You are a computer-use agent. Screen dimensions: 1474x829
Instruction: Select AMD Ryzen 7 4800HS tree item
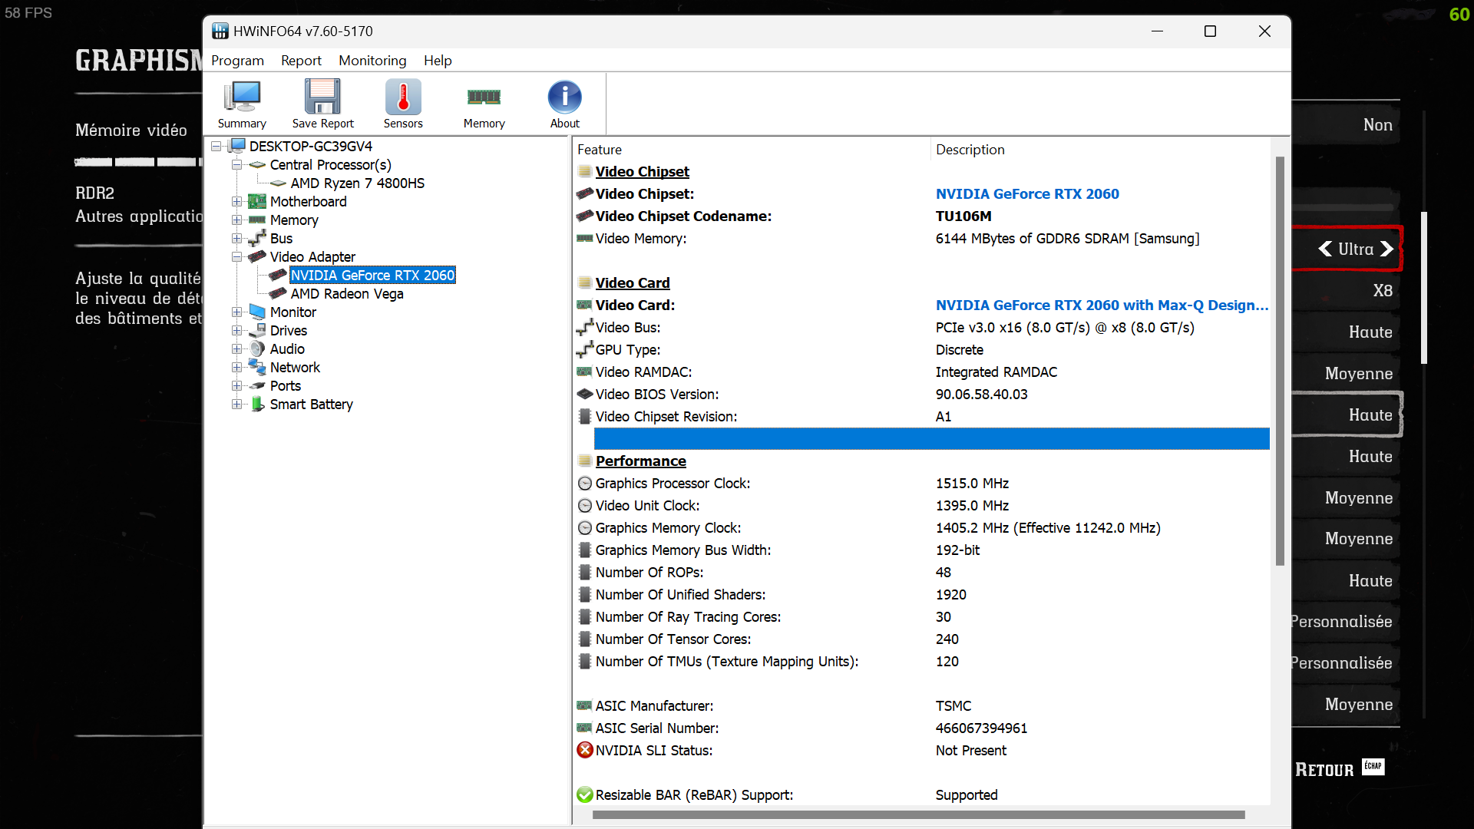[x=357, y=183]
